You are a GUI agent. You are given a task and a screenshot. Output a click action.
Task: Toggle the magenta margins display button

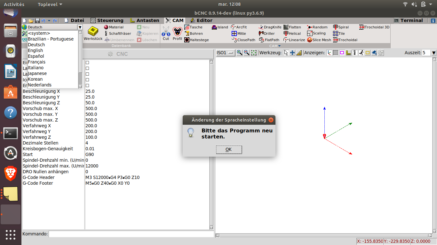[342, 53]
